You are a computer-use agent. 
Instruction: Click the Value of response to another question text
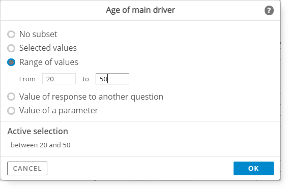[91, 97]
